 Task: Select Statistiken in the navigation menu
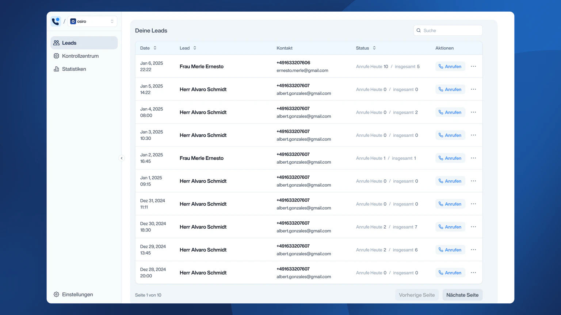[74, 69]
